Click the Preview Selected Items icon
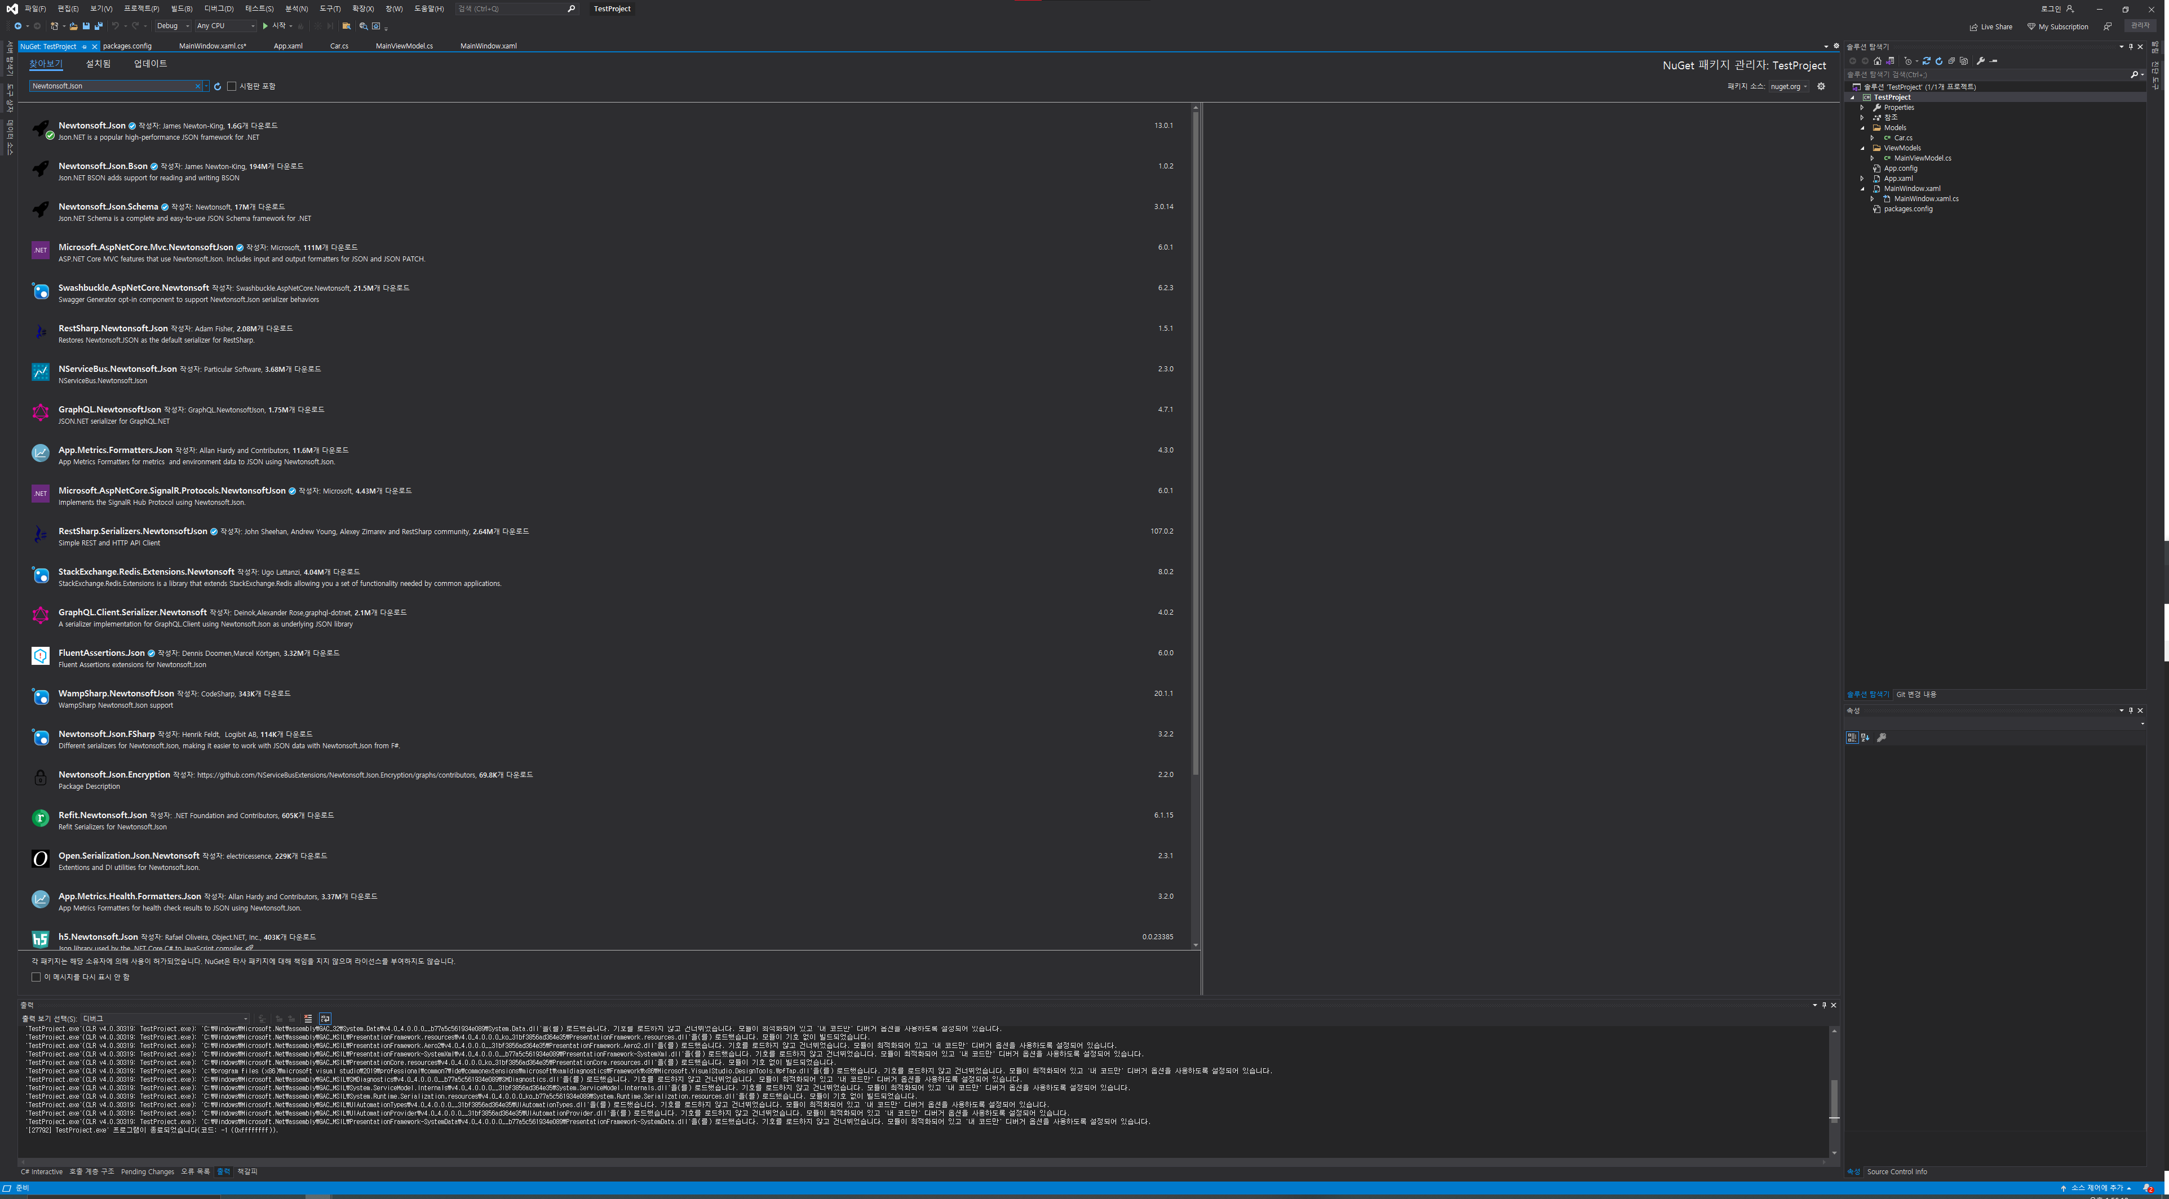The width and height of the screenshot is (2169, 1199). pos(1993,61)
